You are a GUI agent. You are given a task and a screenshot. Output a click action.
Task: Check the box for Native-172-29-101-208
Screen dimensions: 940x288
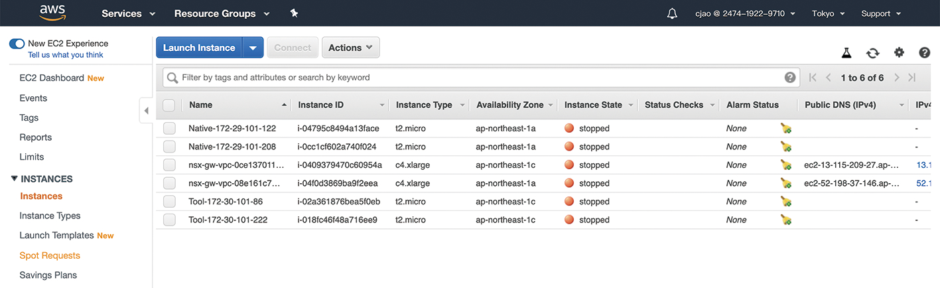pos(169,147)
